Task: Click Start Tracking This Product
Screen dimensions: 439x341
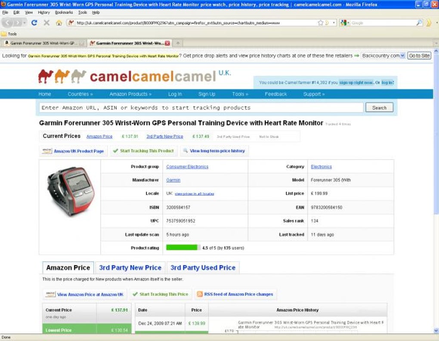Action: click(x=143, y=151)
